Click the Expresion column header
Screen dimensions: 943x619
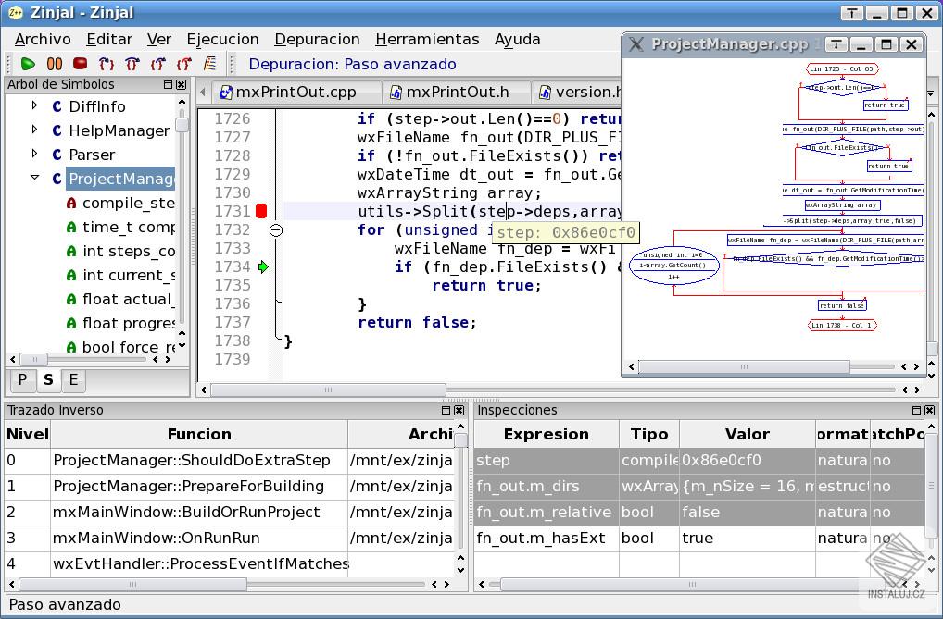click(546, 434)
